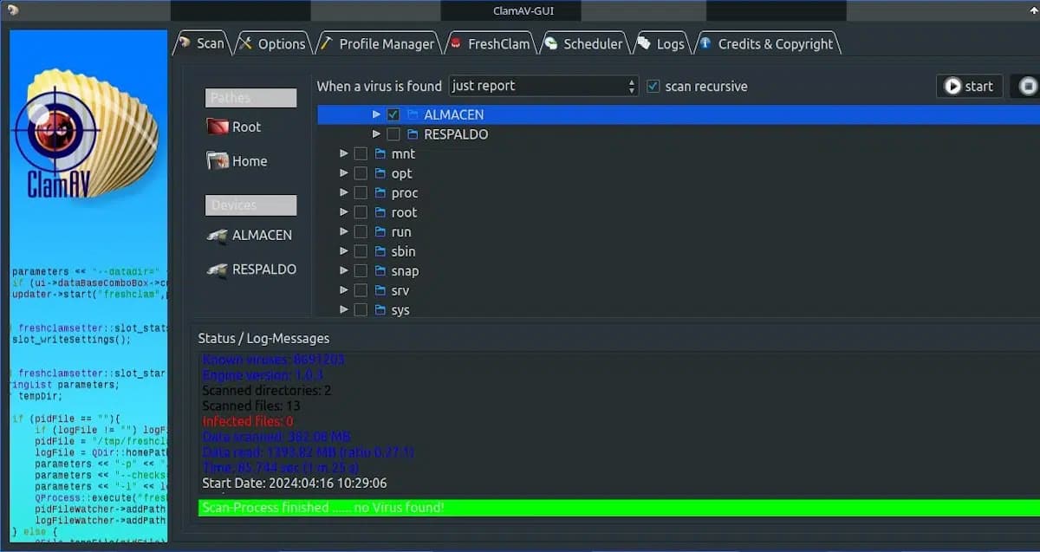Open the Scheduler tab
Viewport: 1040px width, 552px height.
[583, 44]
